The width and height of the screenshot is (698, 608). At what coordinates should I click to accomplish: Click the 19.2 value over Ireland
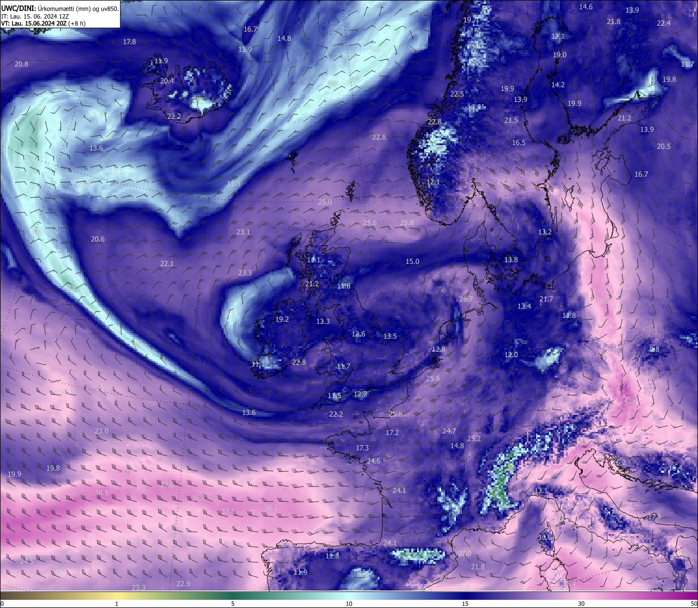click(282, 320)
